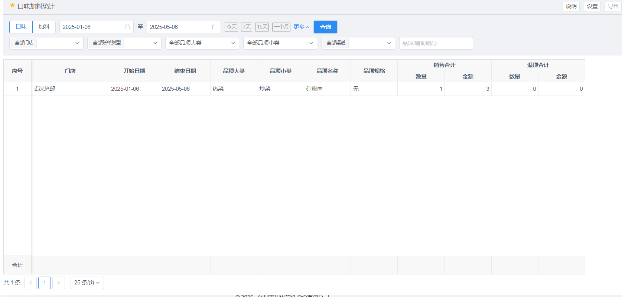Click the 门店 column header
Image resolution: width=622 pixels, height=297 pixels.
70,71
